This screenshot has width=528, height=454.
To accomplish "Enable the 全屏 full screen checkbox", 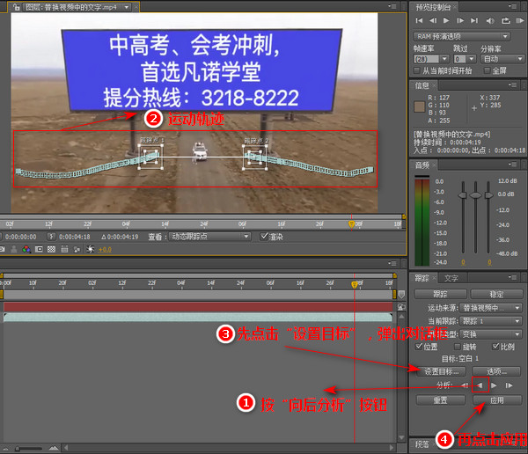I will click(x=487, y=70).
